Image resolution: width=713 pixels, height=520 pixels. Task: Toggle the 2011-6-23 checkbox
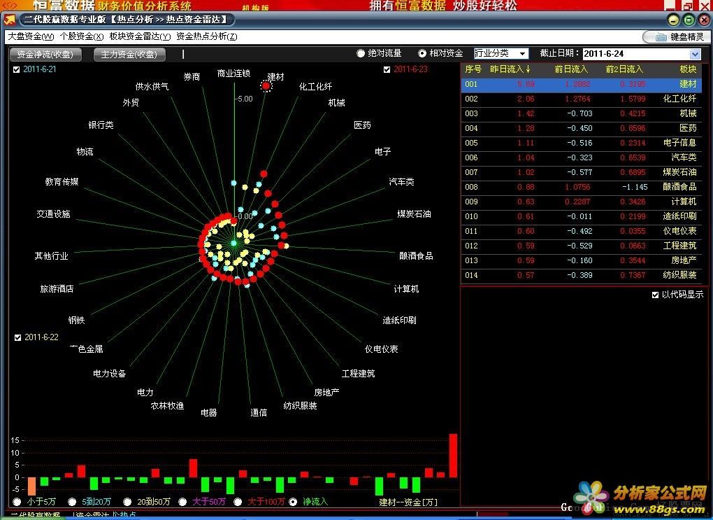click(x=387, y=70)
